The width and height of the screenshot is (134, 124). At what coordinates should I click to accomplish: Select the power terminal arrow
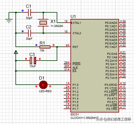click(x=16, y=52)
